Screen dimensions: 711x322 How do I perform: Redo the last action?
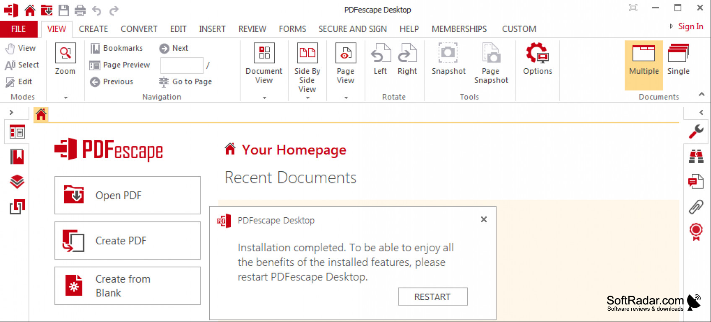(114, 10)
